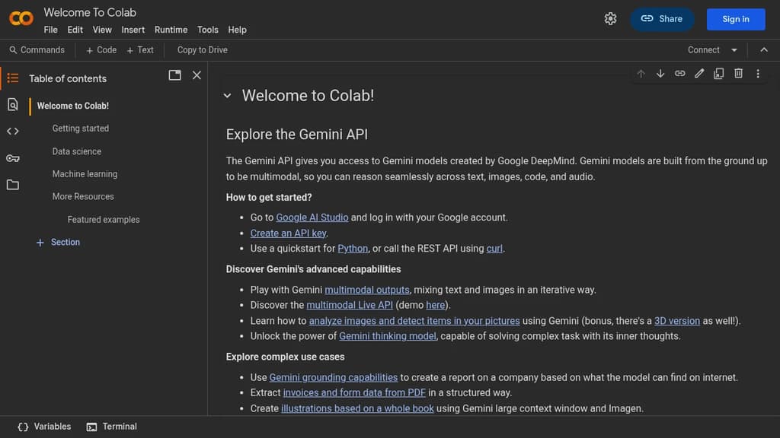Go to Featured examples section
Screen dimensions: 780x438
(x=104, y=220)
